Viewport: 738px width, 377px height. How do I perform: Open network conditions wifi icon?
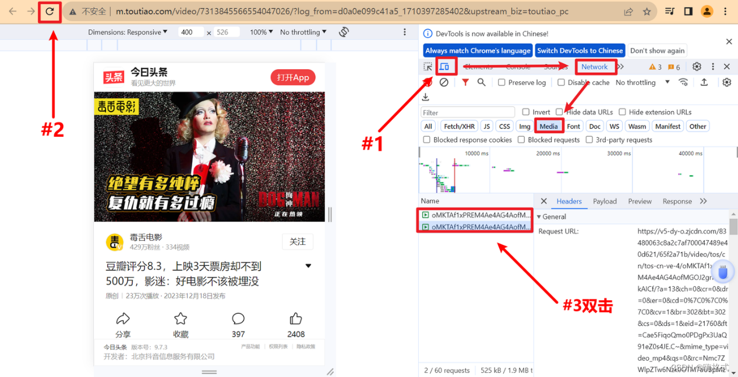pyautogui.click(x=683, y=82)
